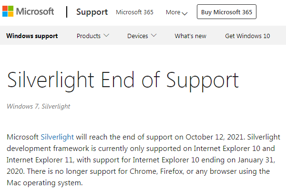Open the Support home link
286x190 pixels.
tap(92, 12)
